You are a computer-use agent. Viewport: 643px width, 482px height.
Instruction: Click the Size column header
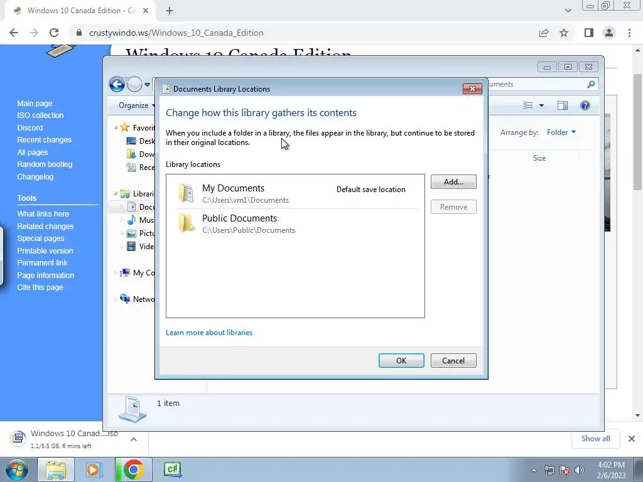(x=539, y=158)
